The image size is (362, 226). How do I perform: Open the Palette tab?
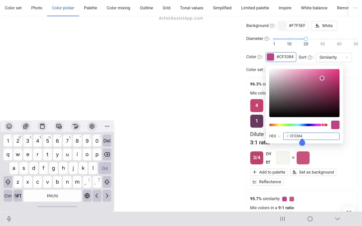click(90, 8)
